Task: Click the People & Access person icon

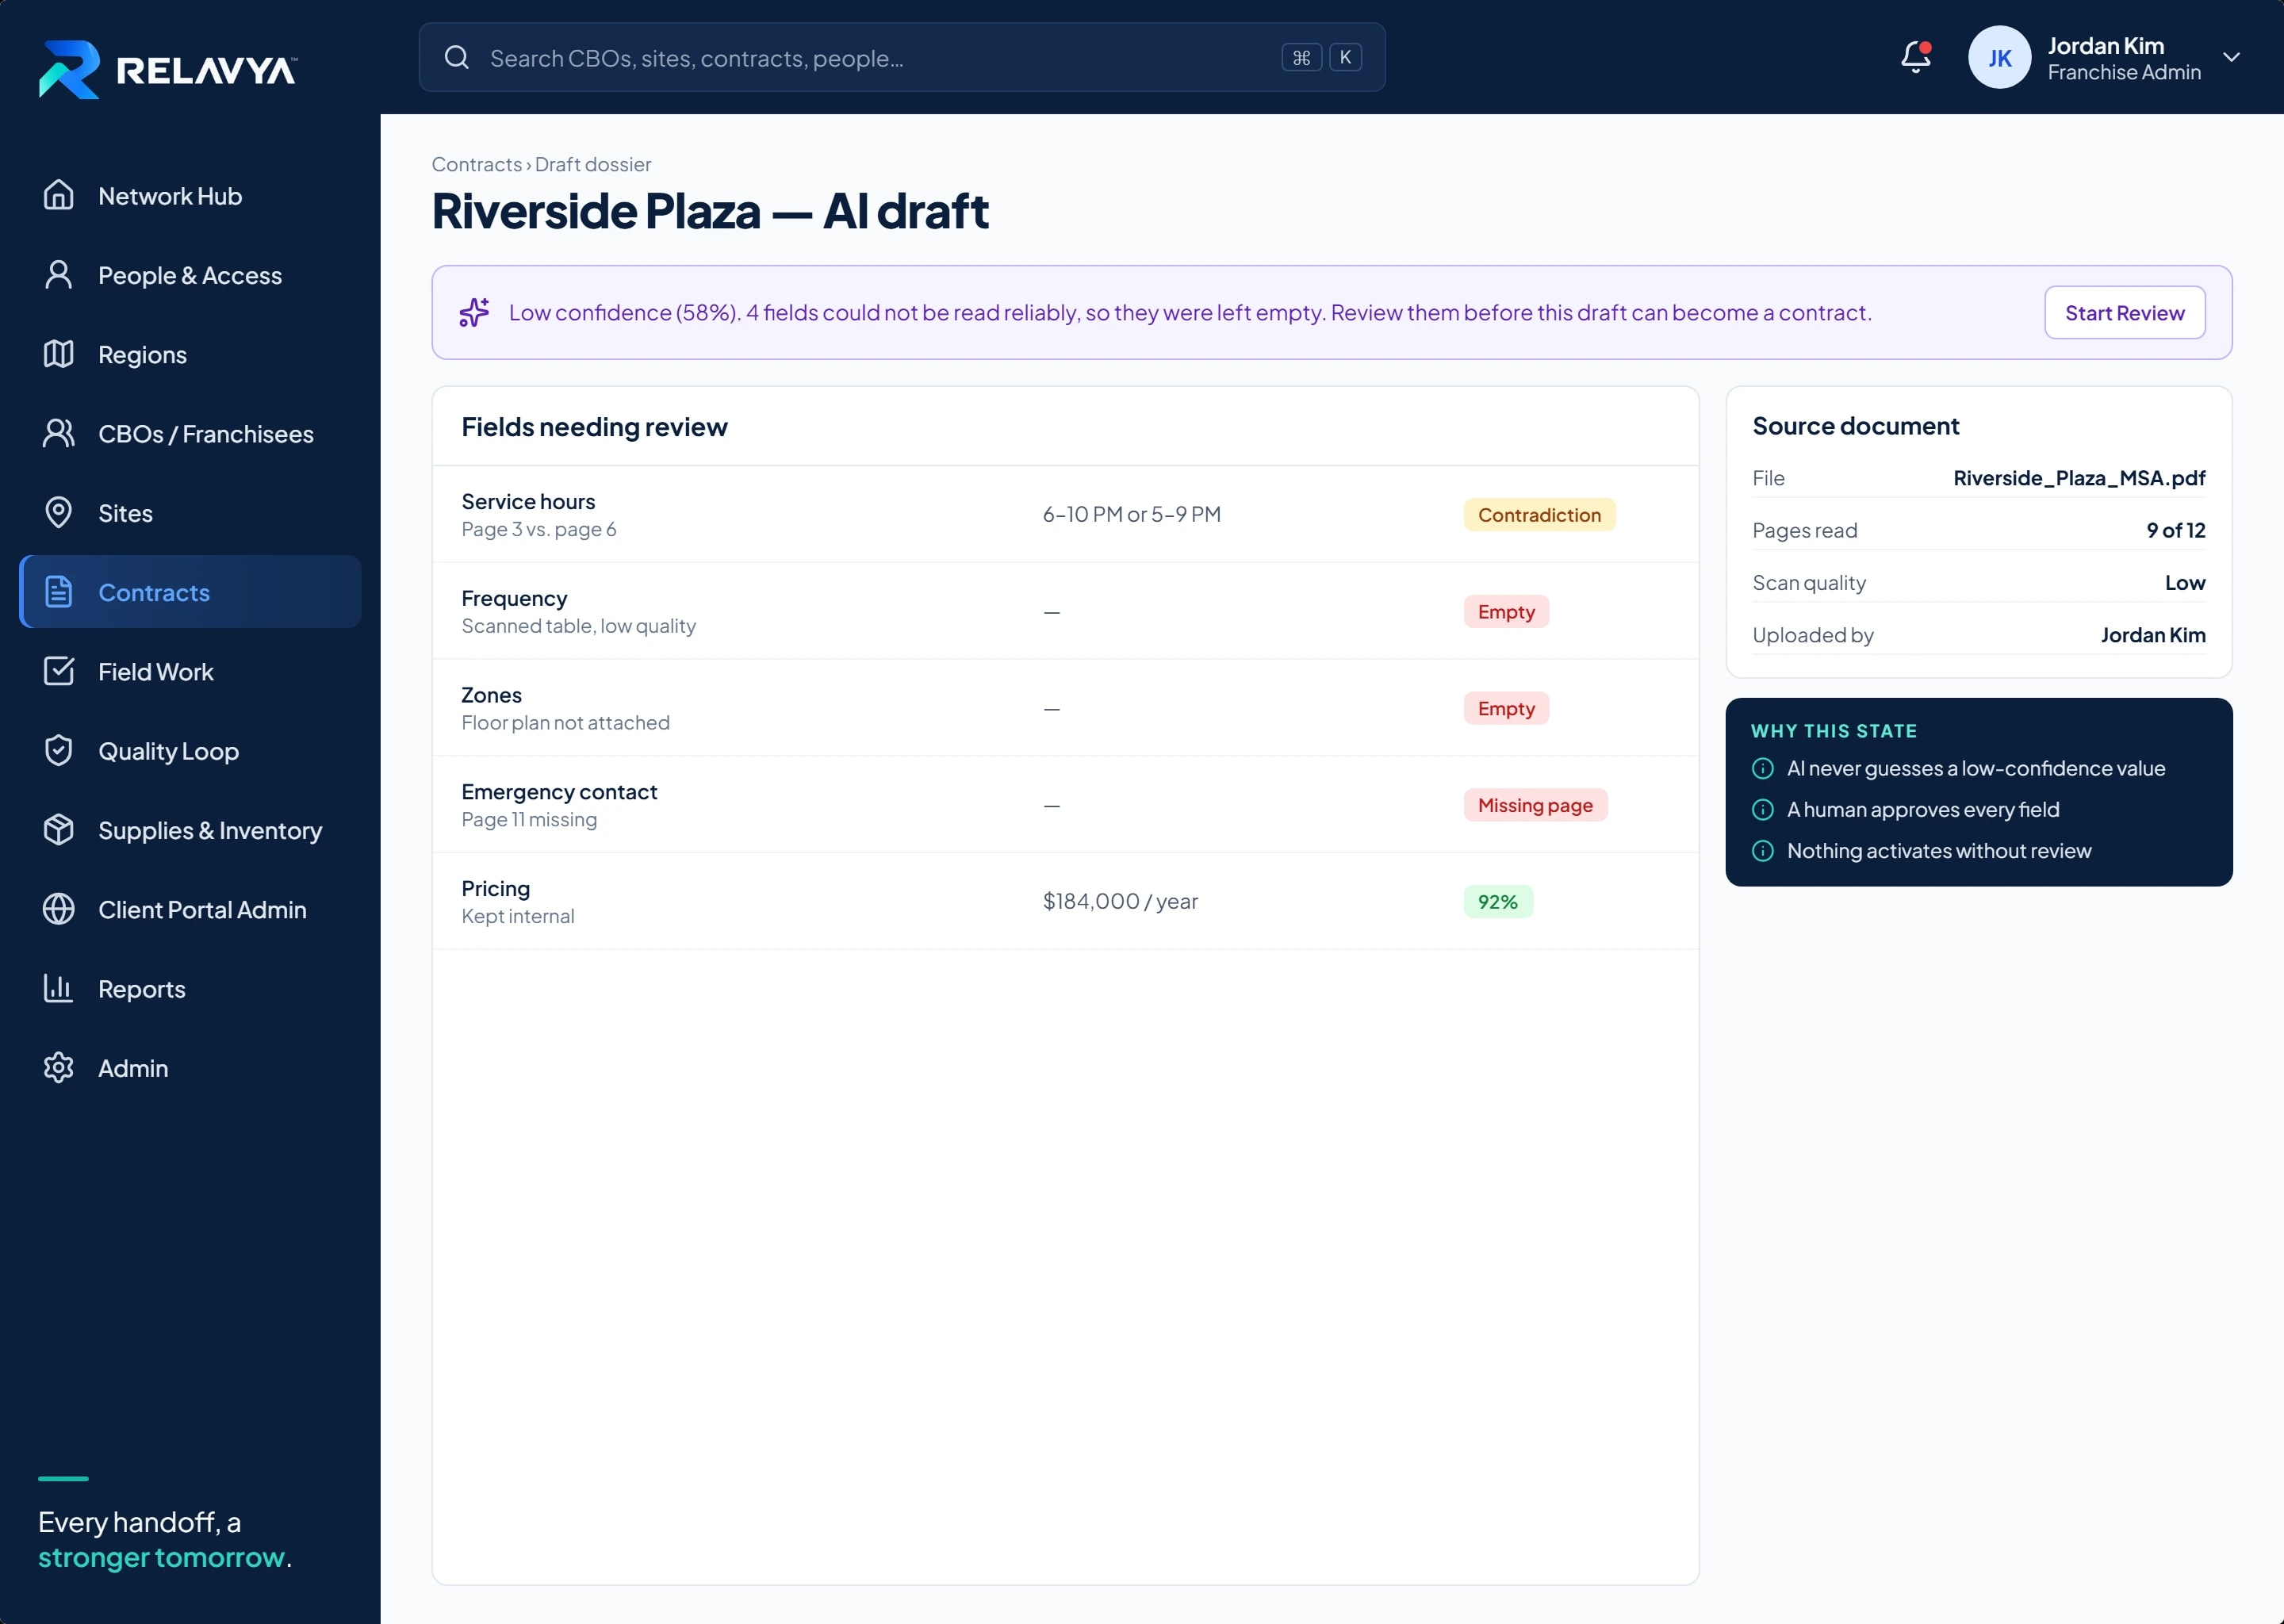Action: (59, 274)
